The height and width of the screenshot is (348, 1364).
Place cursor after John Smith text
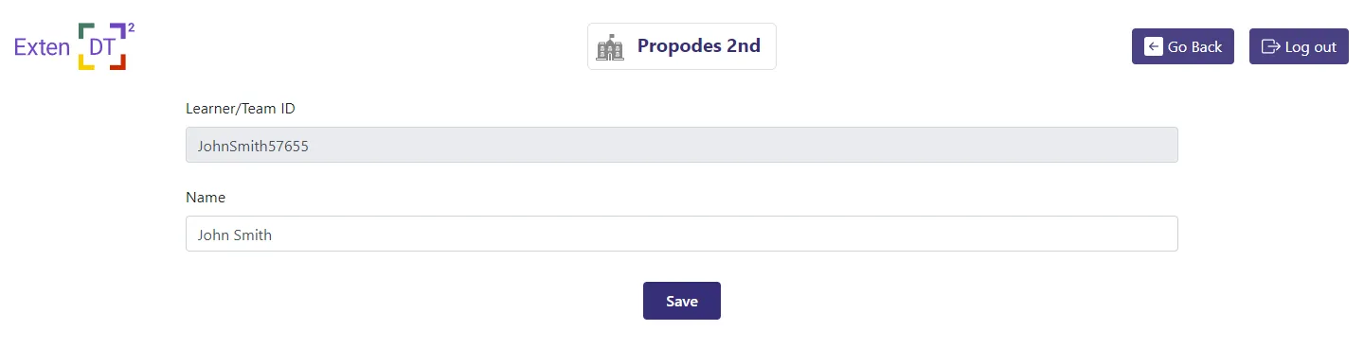(273, 235)
